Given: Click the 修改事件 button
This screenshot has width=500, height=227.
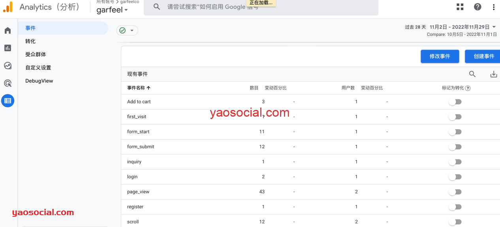Looking at the screenshot, I should click(440, 56).
